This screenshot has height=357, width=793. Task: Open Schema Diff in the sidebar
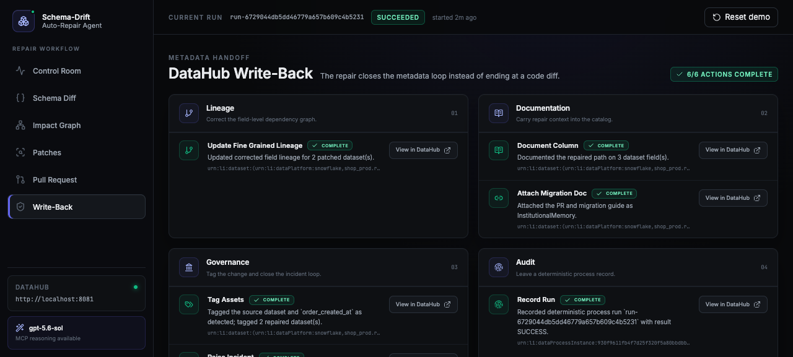[x=76, y=98]
